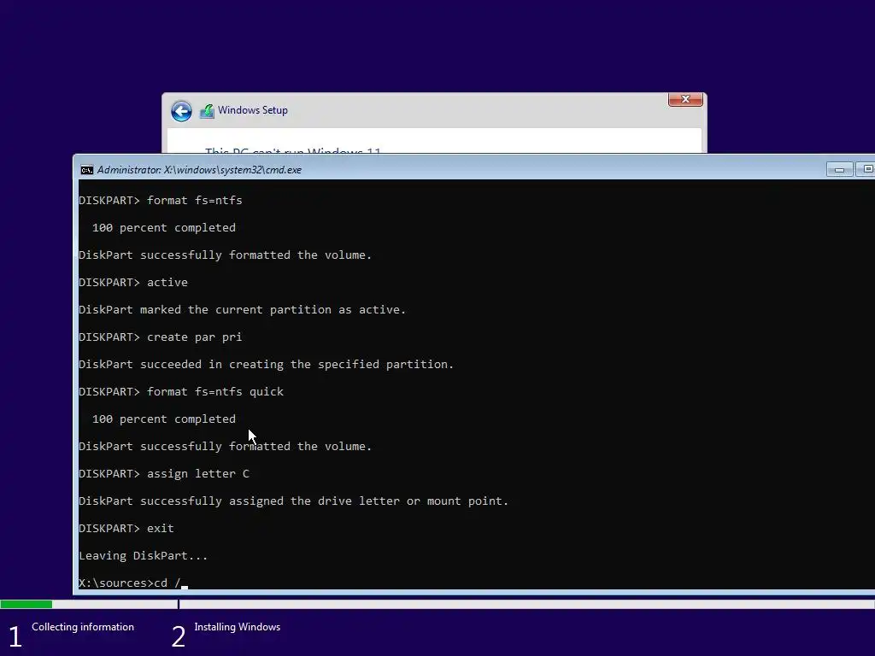Screen dimensions: 875x656
Task: Click 'DiskPart succeeded in creating the specified partition.'
Action: pos(267,364)
